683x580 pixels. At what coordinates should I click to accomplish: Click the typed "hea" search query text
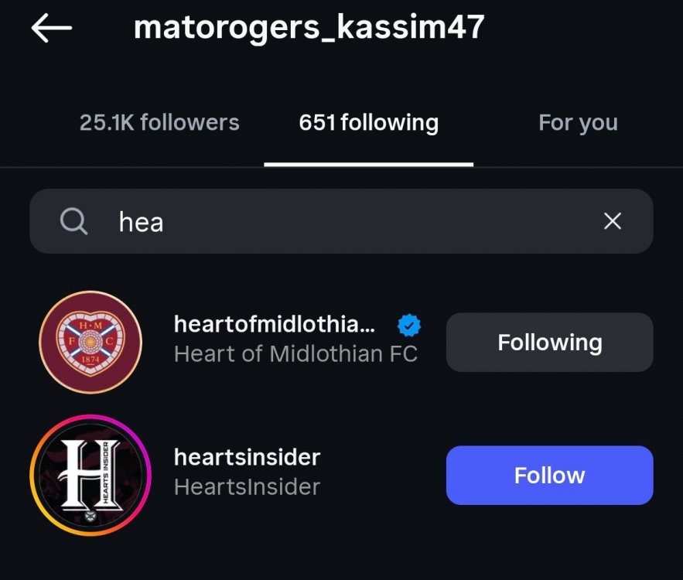141,223
